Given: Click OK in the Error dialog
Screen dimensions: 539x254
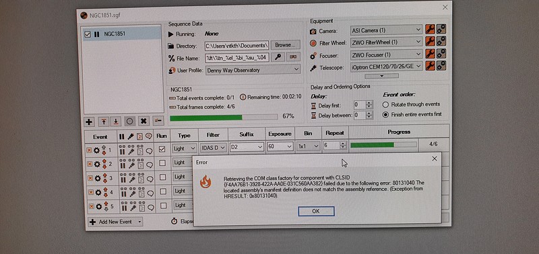Looking at the screenshot, I should click(x=316, y=211).
